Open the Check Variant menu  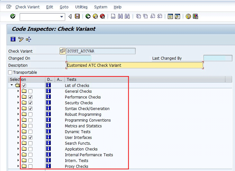pyautogui.click(x=27, y=7)
